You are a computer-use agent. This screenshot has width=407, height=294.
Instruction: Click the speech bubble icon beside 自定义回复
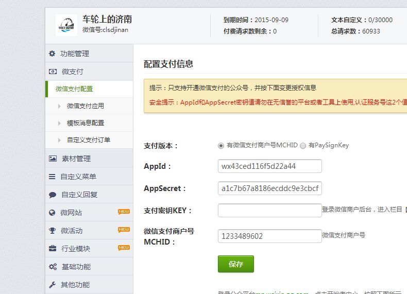point(53,195)
